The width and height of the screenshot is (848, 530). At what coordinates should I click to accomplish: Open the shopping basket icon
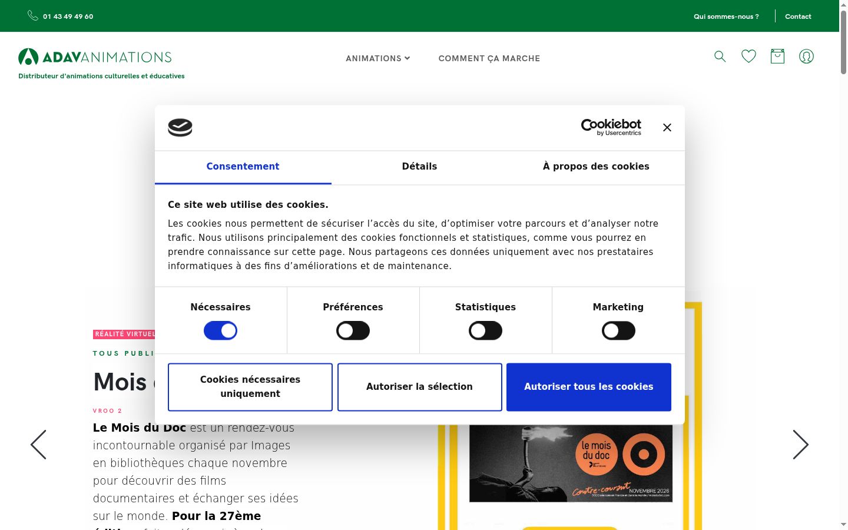pos(777,57)
